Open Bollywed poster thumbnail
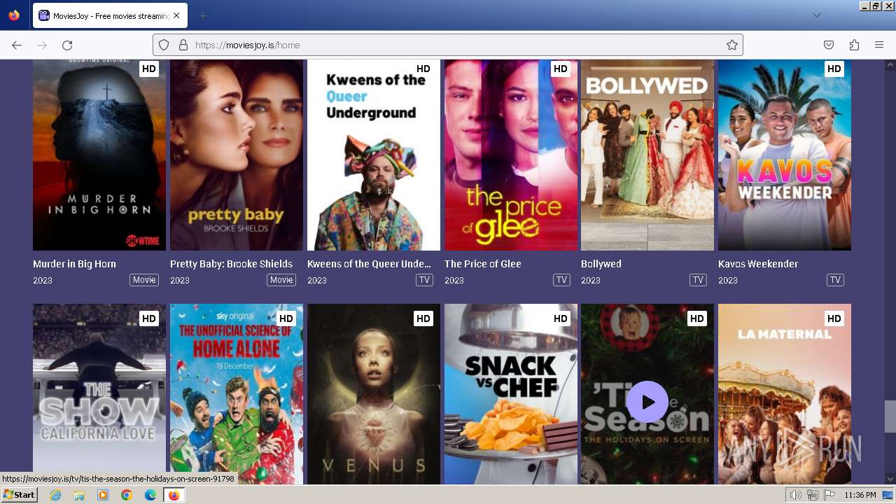896x504 pixels. click(647, 155)
